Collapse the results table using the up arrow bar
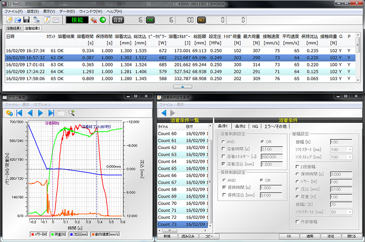This screenshot has height=242, width=365. [x=182, y=87]
